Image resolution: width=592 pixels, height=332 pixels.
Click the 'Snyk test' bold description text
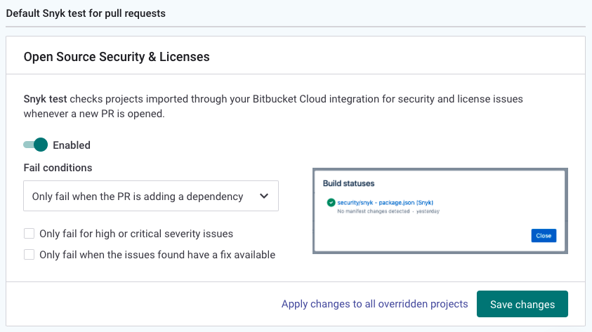(46, 99)
